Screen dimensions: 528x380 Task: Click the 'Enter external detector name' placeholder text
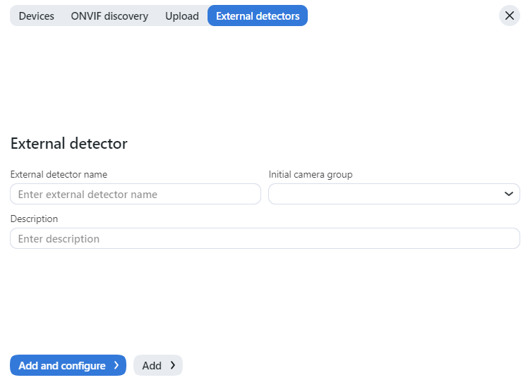click(88, 195)
